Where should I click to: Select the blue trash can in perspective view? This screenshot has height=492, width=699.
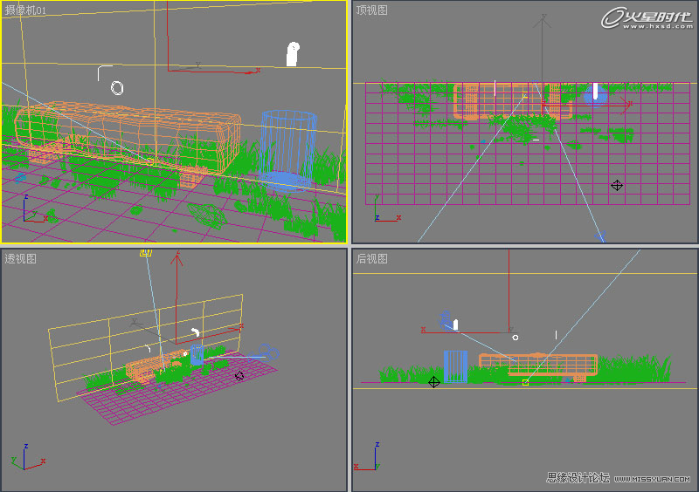pos(197,355)
